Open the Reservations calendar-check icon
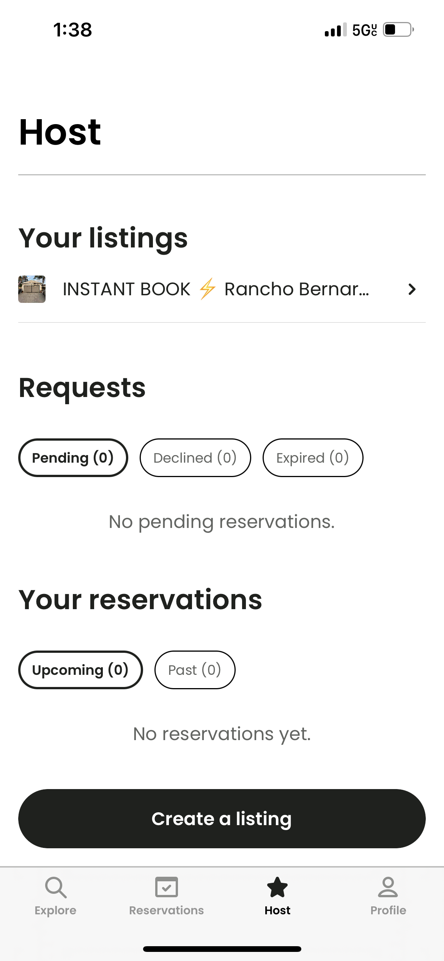Viewport: 444px width, 961px height. pos(166,887)
